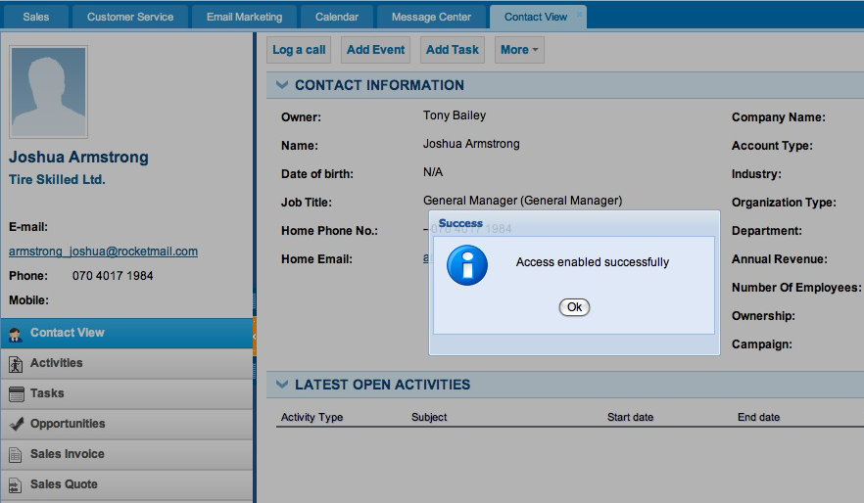
Task: Click the Add Task button
Action: tap(452, 50)
